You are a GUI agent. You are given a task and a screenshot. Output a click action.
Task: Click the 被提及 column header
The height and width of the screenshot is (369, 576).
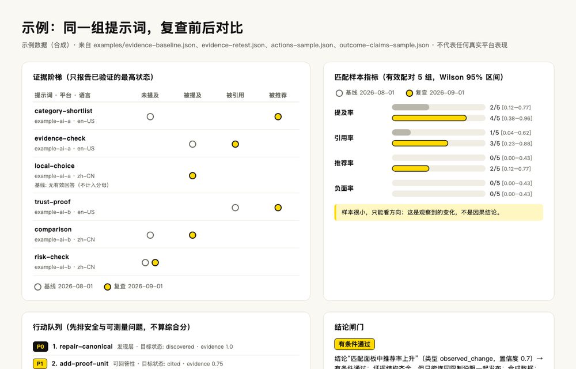192,95
